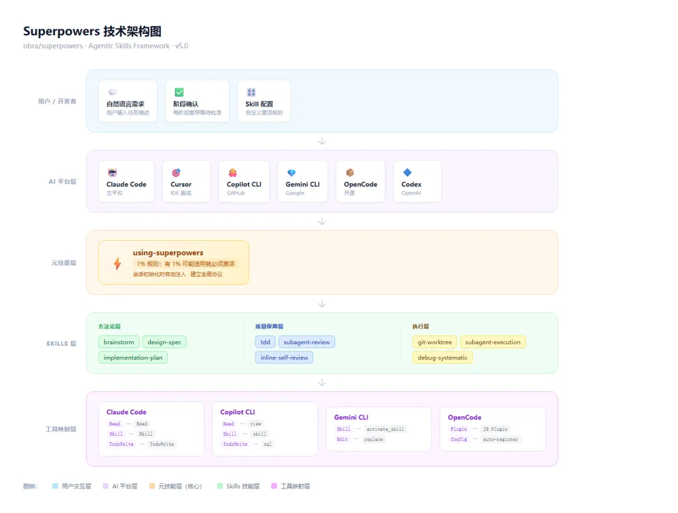
Task: Click Gemini CLI title in AI 平台层
Action: tap(303, 184)
